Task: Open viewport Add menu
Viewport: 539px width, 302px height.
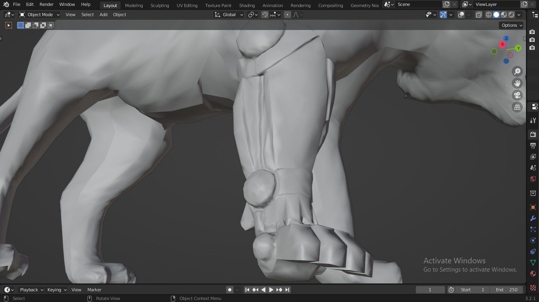Action: (x=103, y=15)
